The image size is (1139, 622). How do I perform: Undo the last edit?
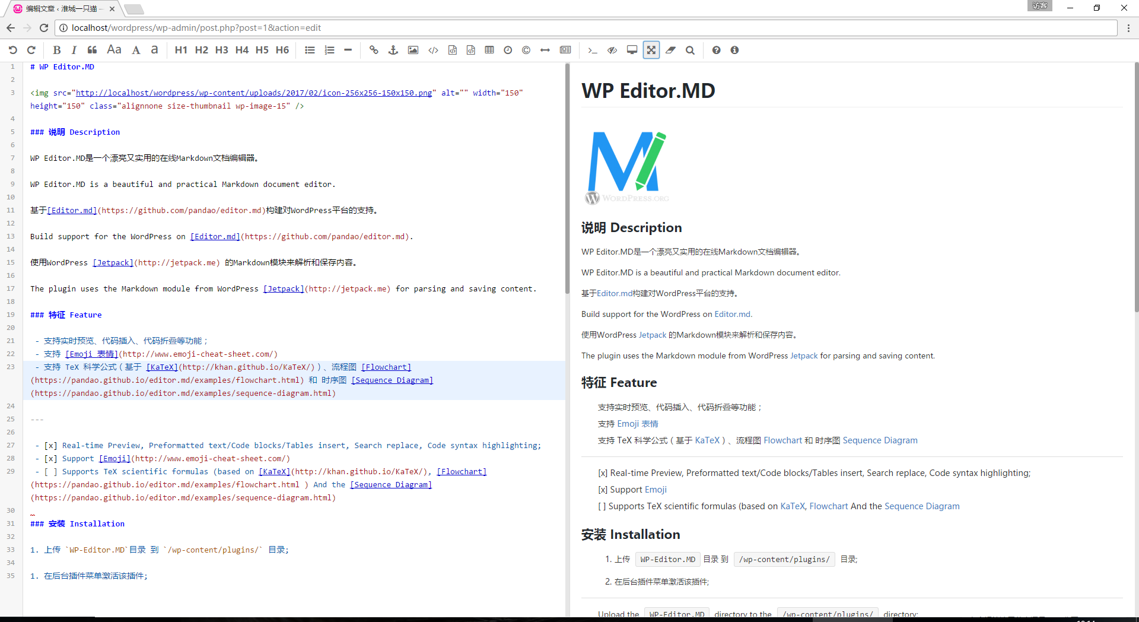click(x=13, y=50)
